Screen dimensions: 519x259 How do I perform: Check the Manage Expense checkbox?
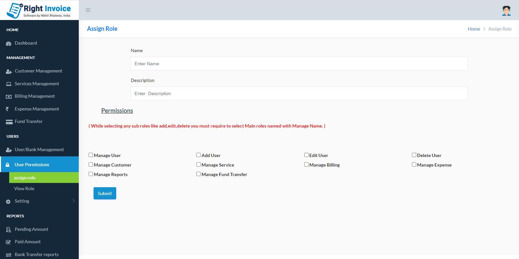click(x=414, y=165)
